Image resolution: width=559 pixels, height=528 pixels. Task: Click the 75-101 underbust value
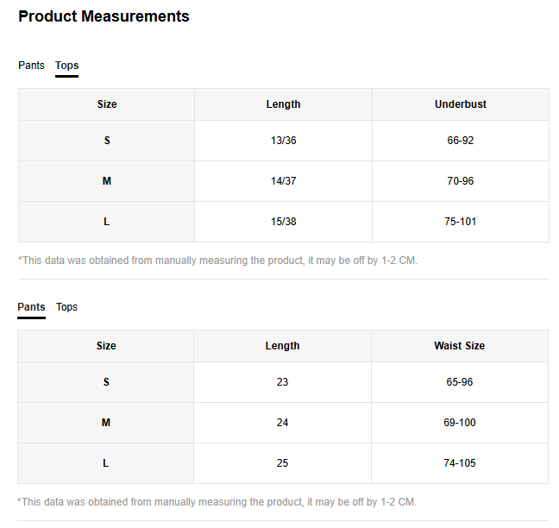pos(460,222)
